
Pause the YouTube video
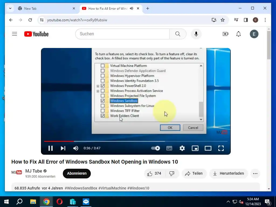[50, 148]
